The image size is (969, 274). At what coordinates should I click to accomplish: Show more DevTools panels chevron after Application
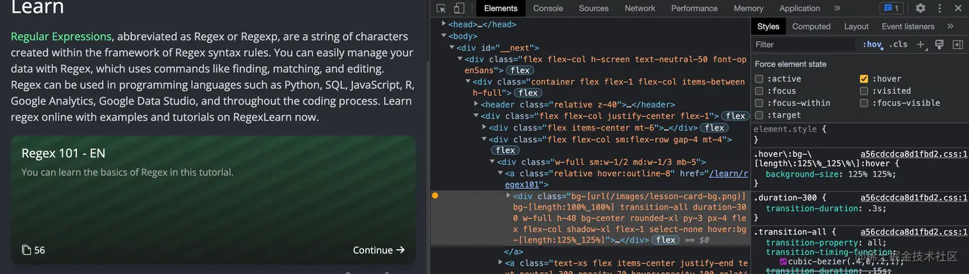tap(837, 8)
